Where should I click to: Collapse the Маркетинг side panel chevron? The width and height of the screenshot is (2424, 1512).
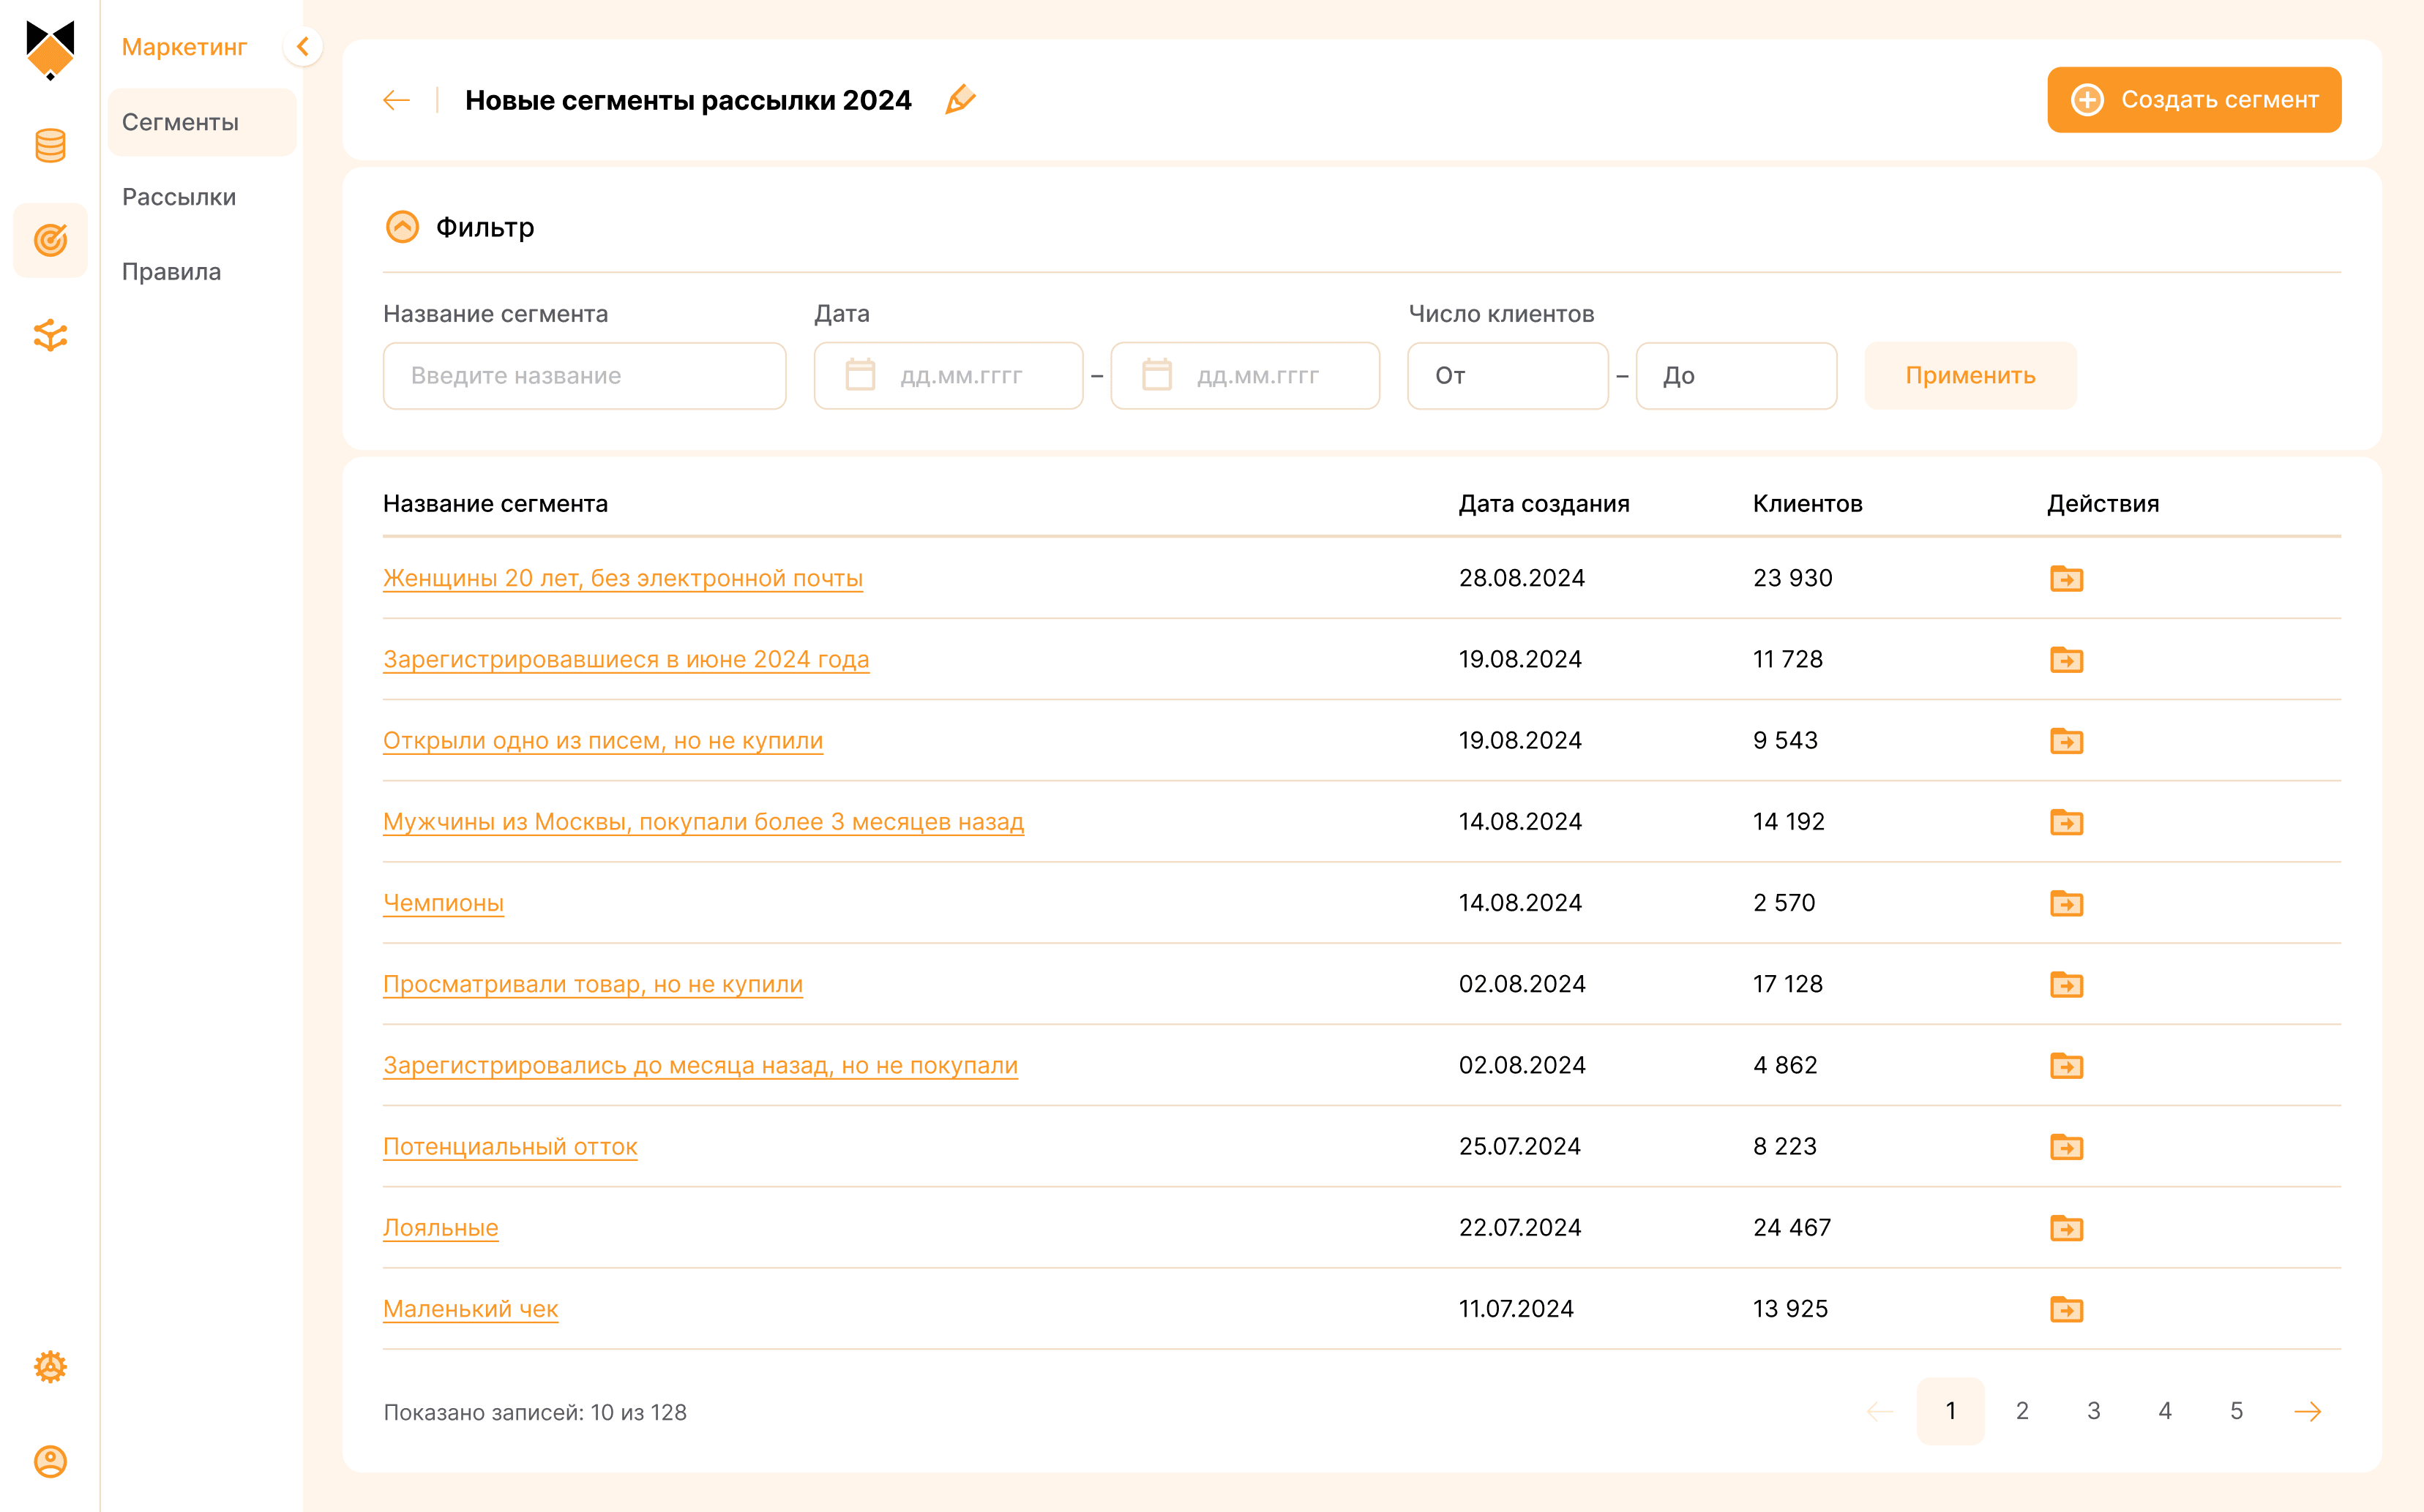point(302,46)
